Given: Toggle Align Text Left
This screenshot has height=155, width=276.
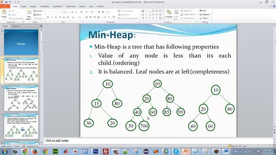Looking at the screenshot, I should point(86,17).
